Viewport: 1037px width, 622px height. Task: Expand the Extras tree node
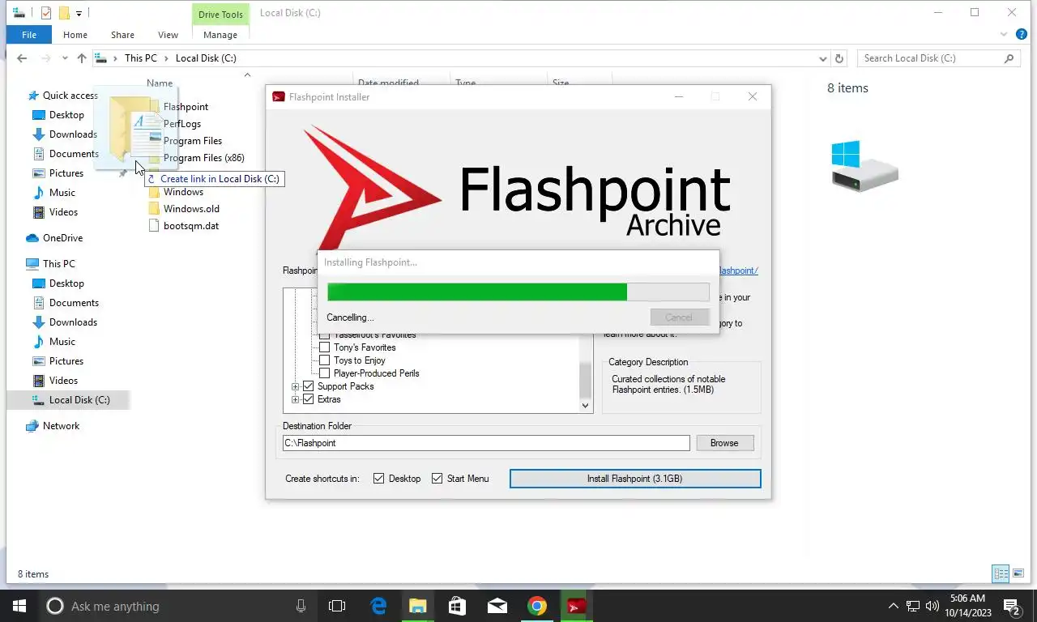[x=296, y=399]
